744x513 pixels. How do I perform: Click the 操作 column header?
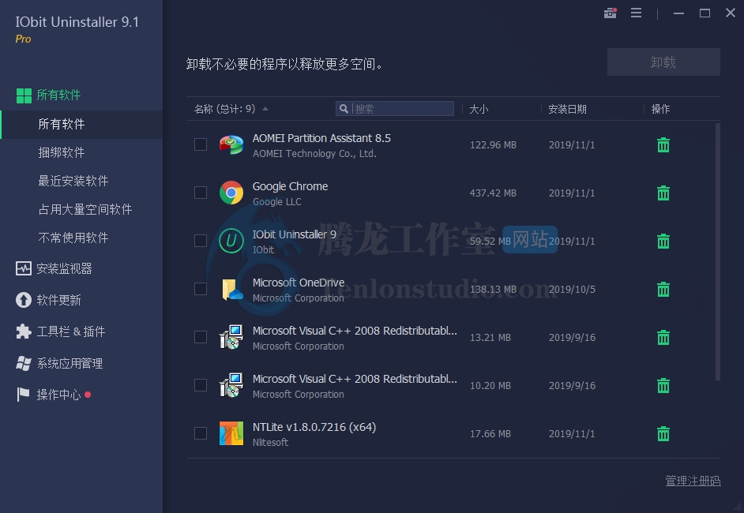[660, 109]
